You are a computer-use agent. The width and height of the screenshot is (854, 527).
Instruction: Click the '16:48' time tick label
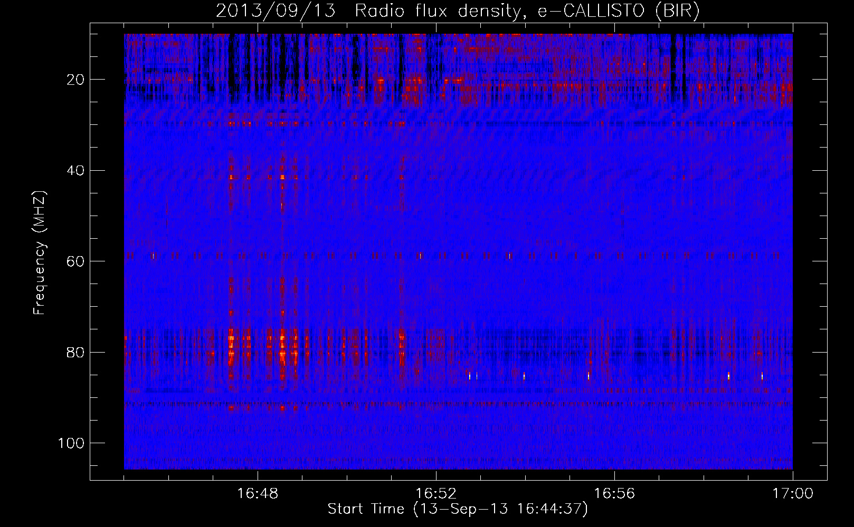click(258, 494)
